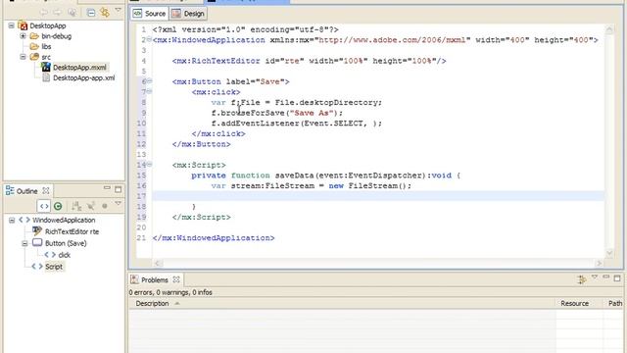Select RichTextEditor rte in Outline

point(72,231)
